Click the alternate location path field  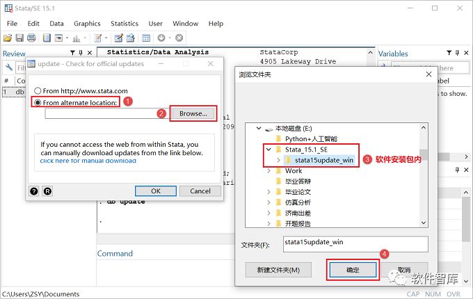point(107,113)
